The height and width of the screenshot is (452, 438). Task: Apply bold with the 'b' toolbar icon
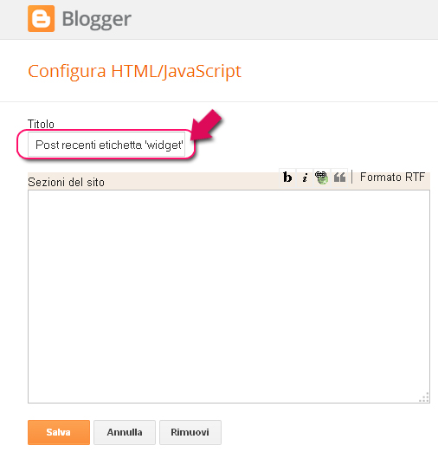[x=287, y=177]
